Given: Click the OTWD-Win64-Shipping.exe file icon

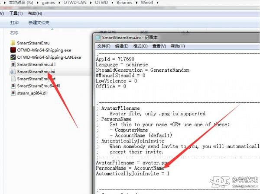Looking at the screenshot, I should coord(13,50).
